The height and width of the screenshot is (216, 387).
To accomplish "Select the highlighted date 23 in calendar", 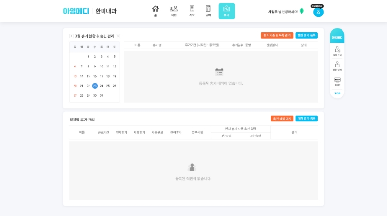I will point(95,86).
